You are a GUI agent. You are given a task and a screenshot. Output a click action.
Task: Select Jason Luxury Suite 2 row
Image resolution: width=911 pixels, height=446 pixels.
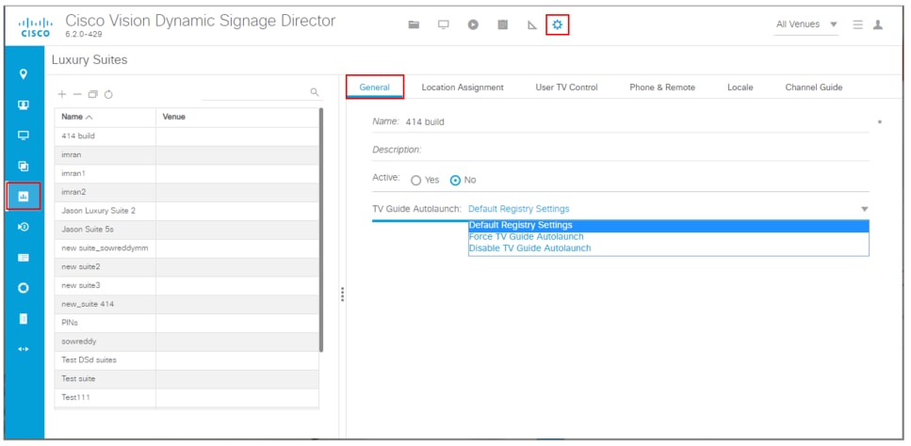(x=187, y=211)
